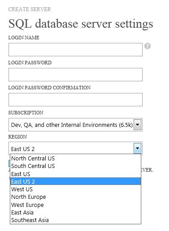Select East Asia region
The width and height of the screenshot is (169, 231).
(76, 212)
